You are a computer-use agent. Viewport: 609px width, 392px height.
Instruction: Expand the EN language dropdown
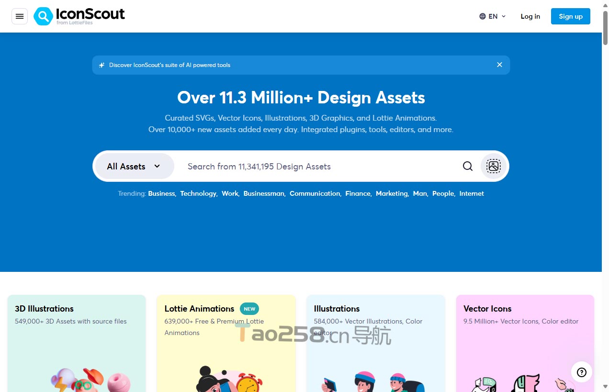point(493,16)
